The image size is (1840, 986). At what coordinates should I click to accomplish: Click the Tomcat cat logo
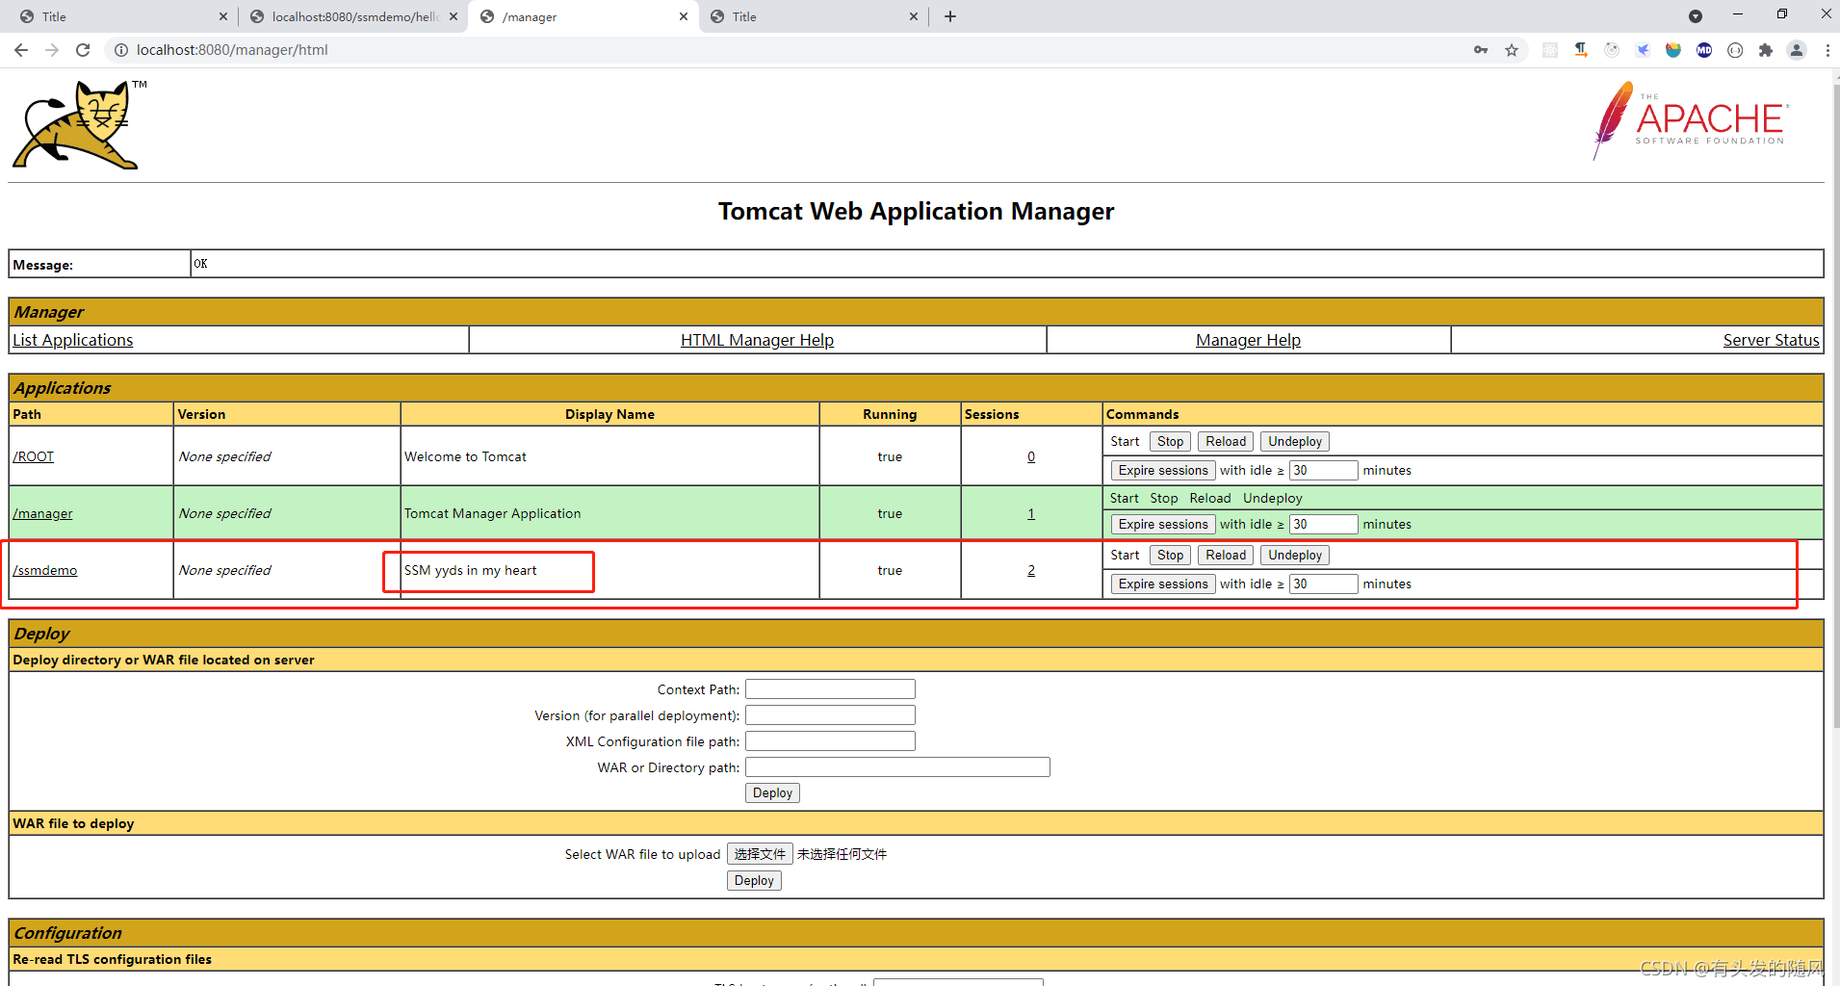pos(79,125)
